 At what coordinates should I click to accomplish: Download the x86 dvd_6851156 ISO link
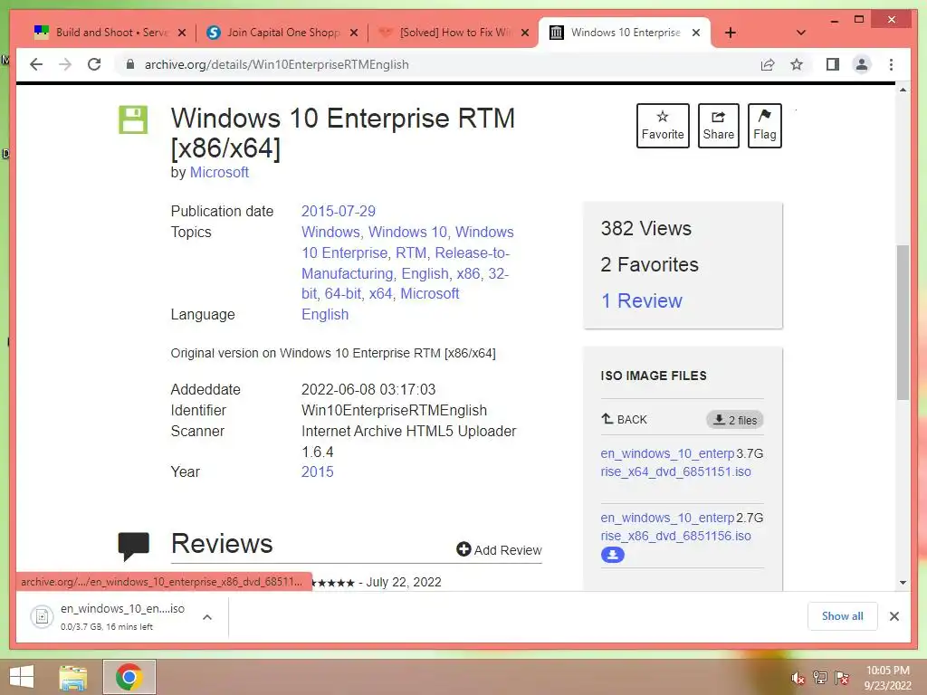[675, 527]
